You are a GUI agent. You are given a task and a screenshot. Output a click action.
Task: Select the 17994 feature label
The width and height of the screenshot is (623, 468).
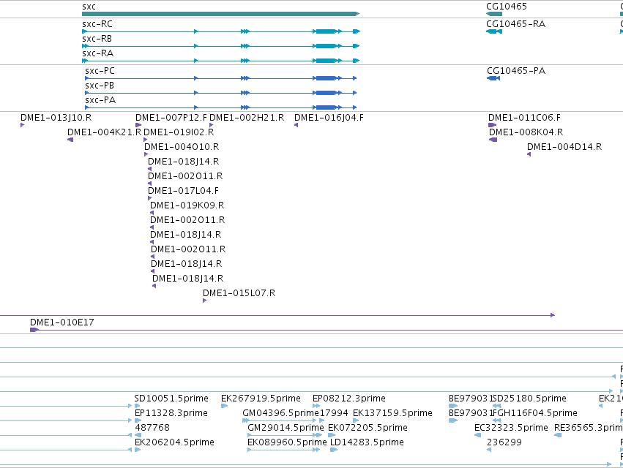[x=334, y=413]
